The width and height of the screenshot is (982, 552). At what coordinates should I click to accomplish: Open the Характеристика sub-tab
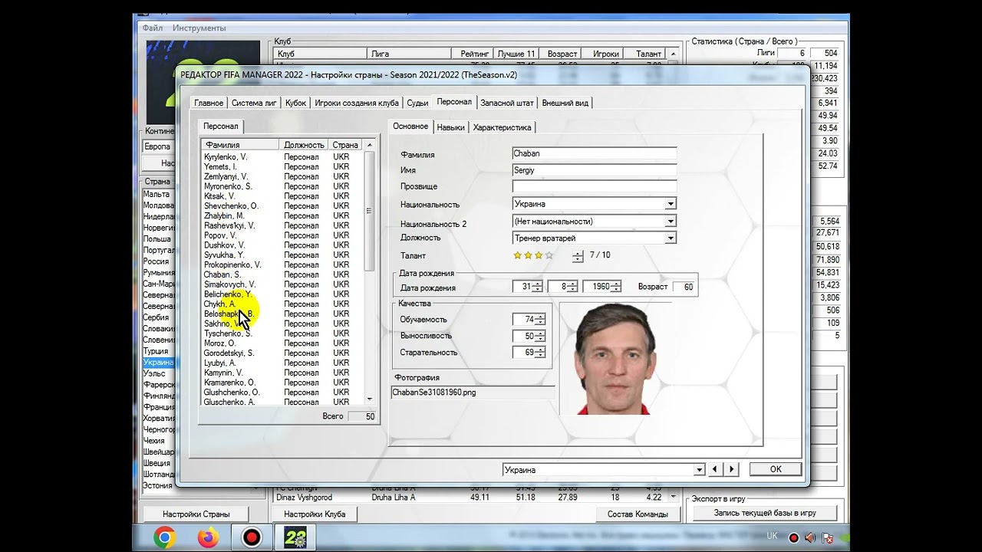pos(502,127)
